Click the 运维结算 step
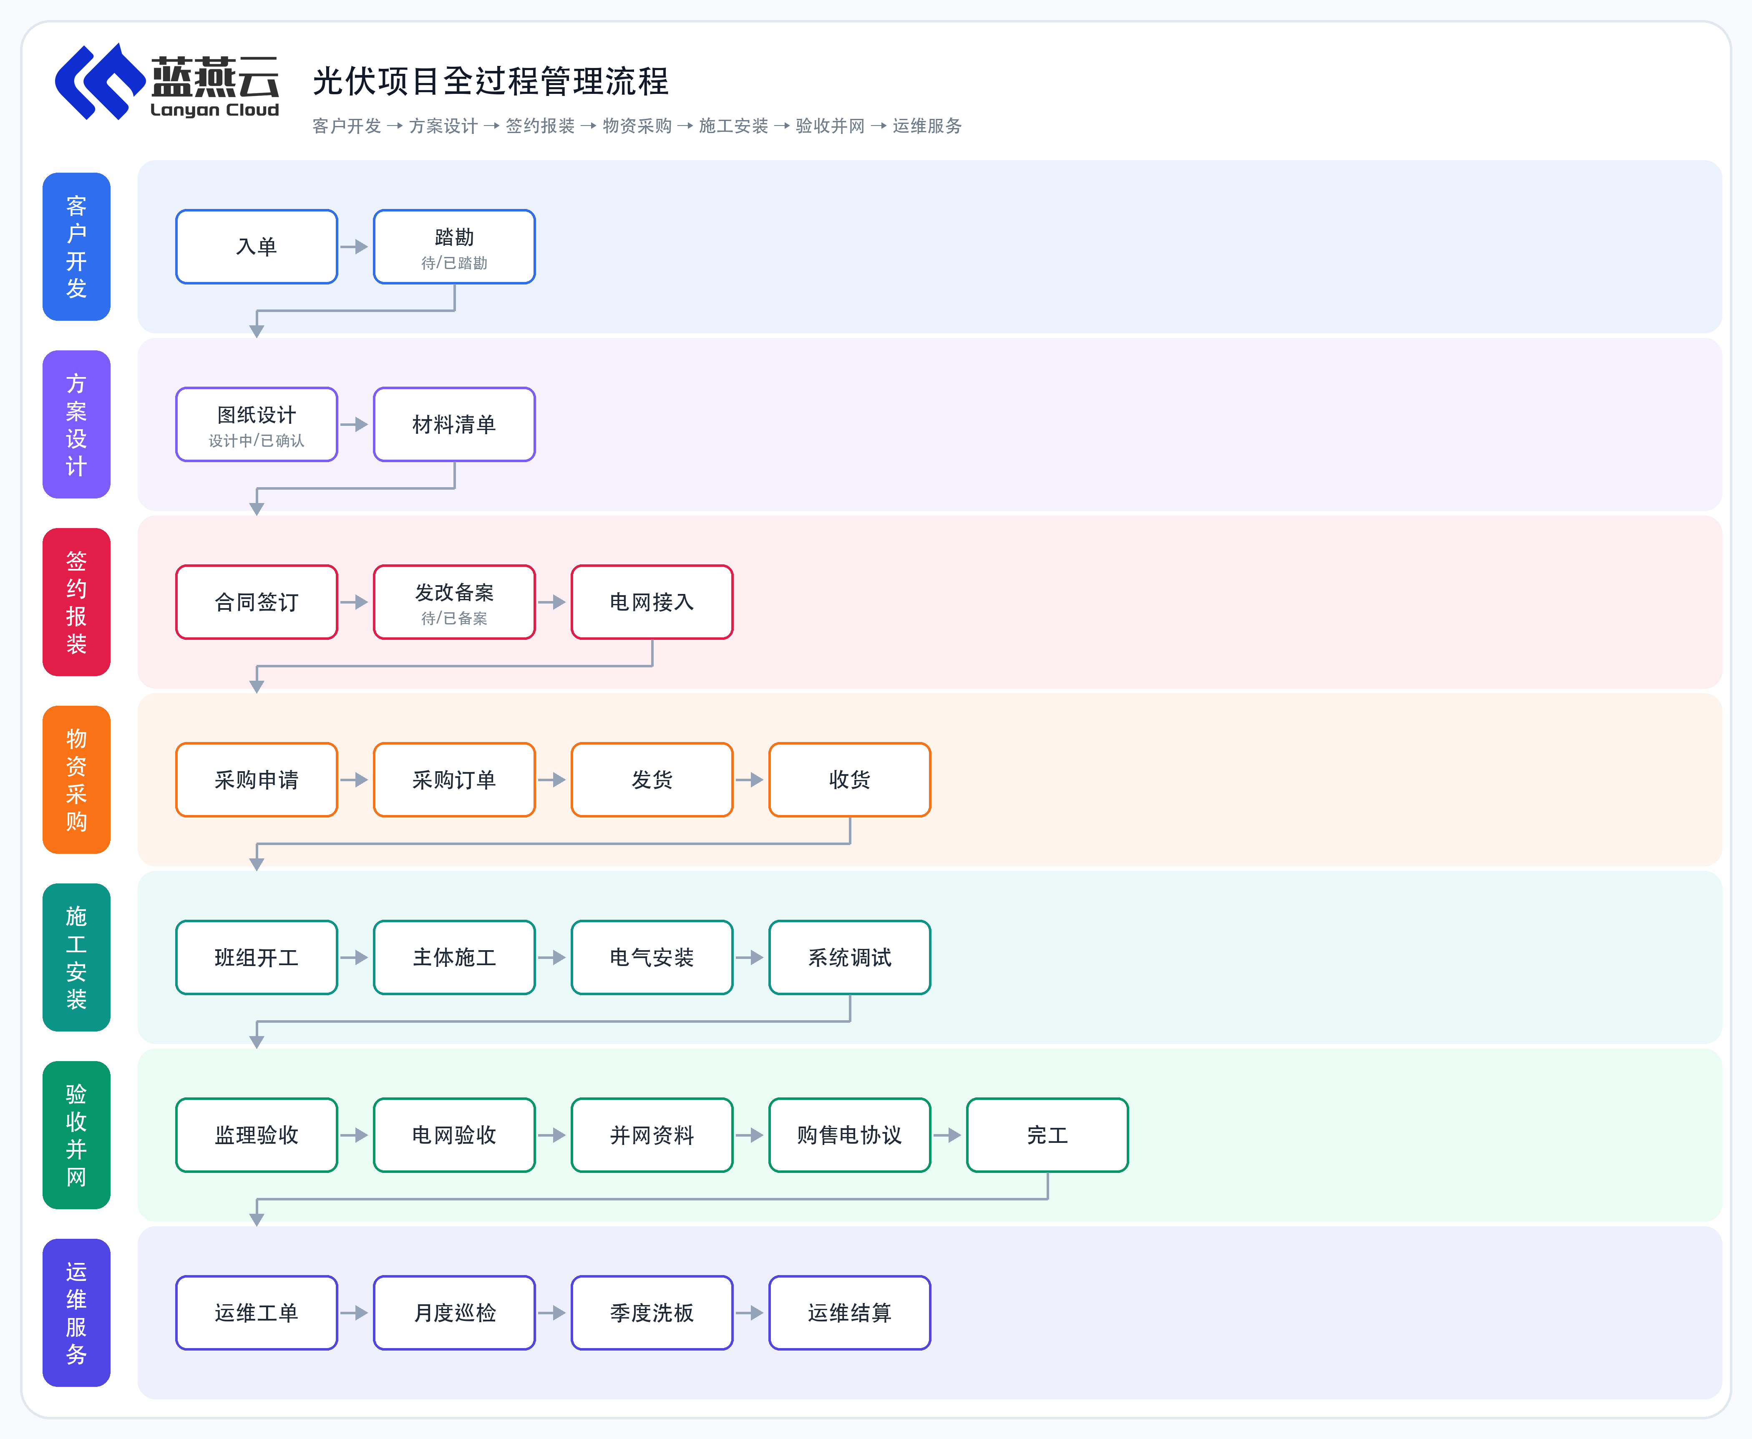The width and height of the screenshot is (1752, 1439). [x=849, y=1312]
